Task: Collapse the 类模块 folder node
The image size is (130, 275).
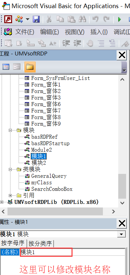Action: [10, 169]
